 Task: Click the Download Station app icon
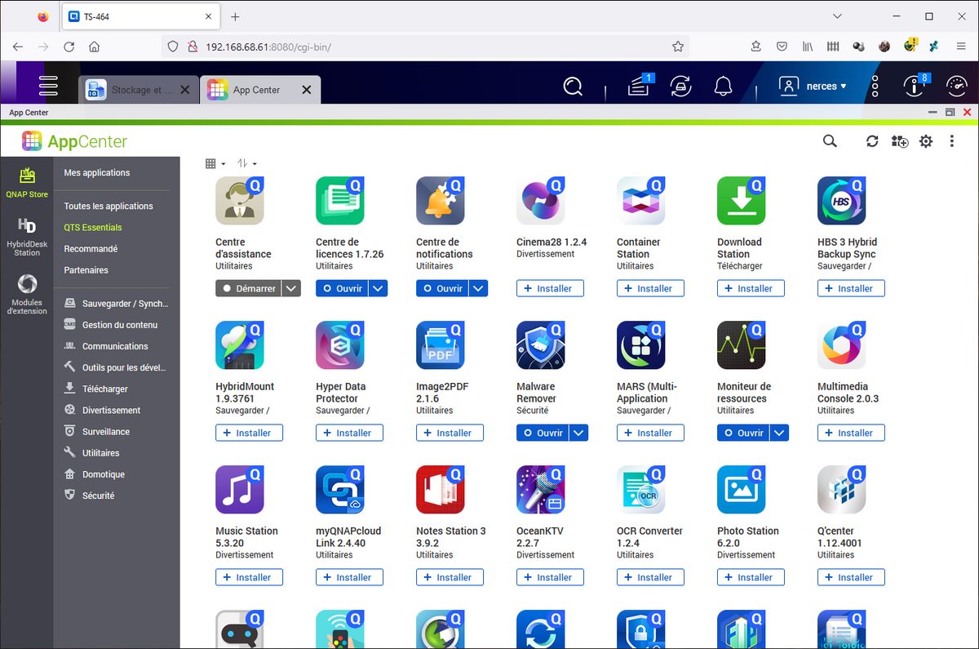click(x=742, y=201)
